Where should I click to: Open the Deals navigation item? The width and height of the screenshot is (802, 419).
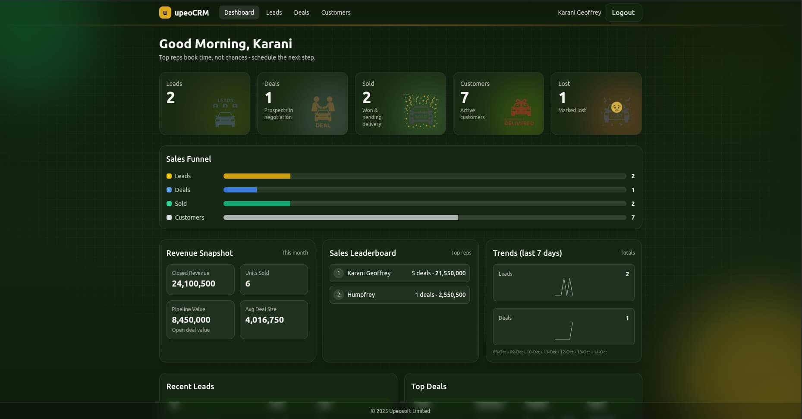click(302, 13)
